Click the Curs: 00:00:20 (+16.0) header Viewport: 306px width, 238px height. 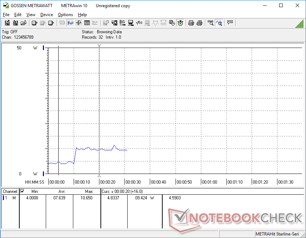(122, 191)
